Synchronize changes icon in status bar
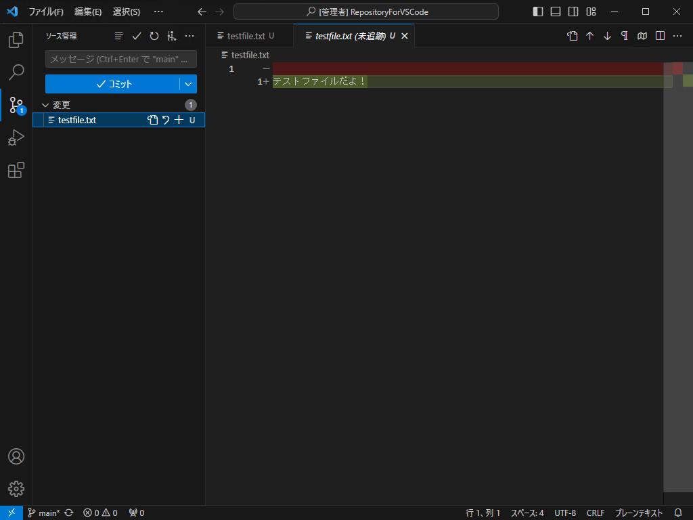 point(69,513)
